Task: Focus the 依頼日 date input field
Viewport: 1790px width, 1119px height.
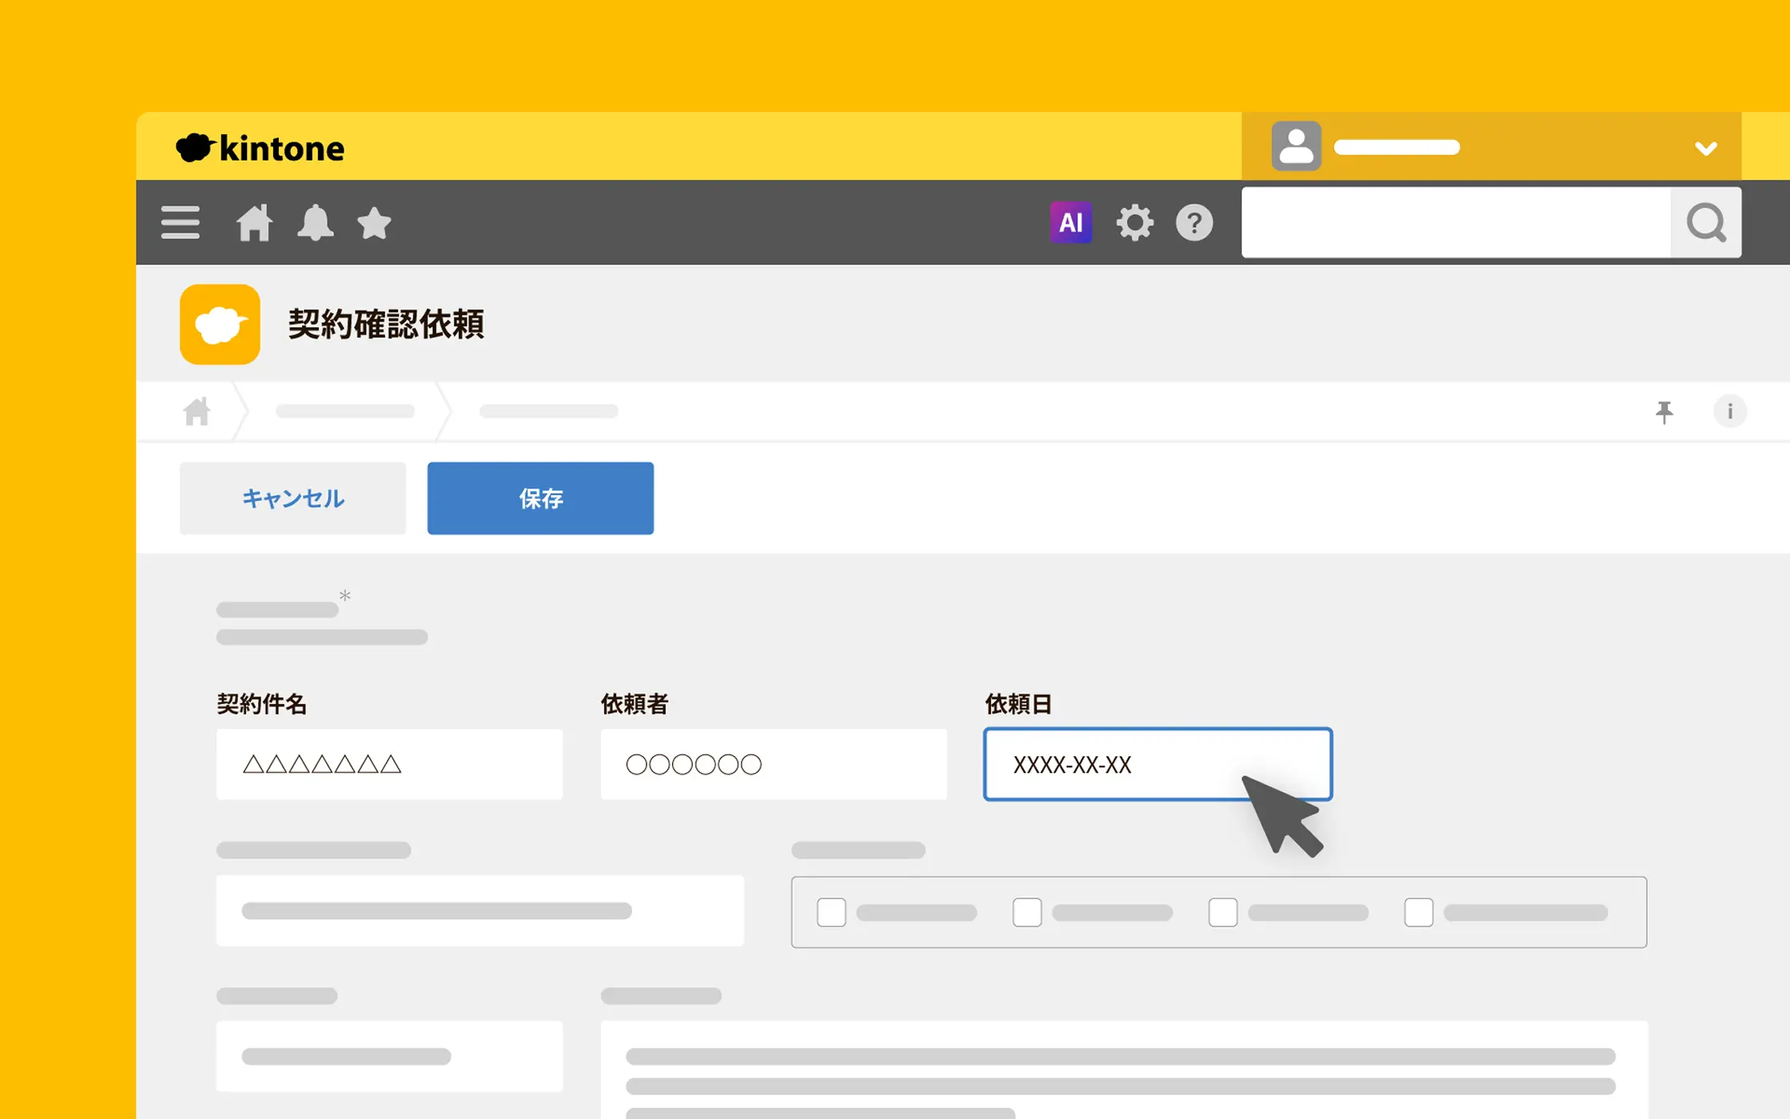Action: 1119,764
